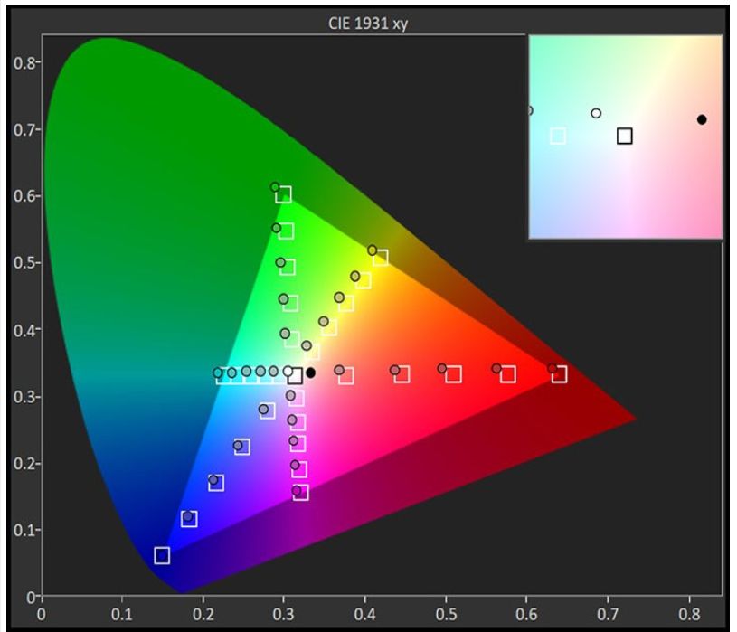737x632 pixels.
Task: Click the 0.8 label on vertical axis
Action: pos(24,63)
